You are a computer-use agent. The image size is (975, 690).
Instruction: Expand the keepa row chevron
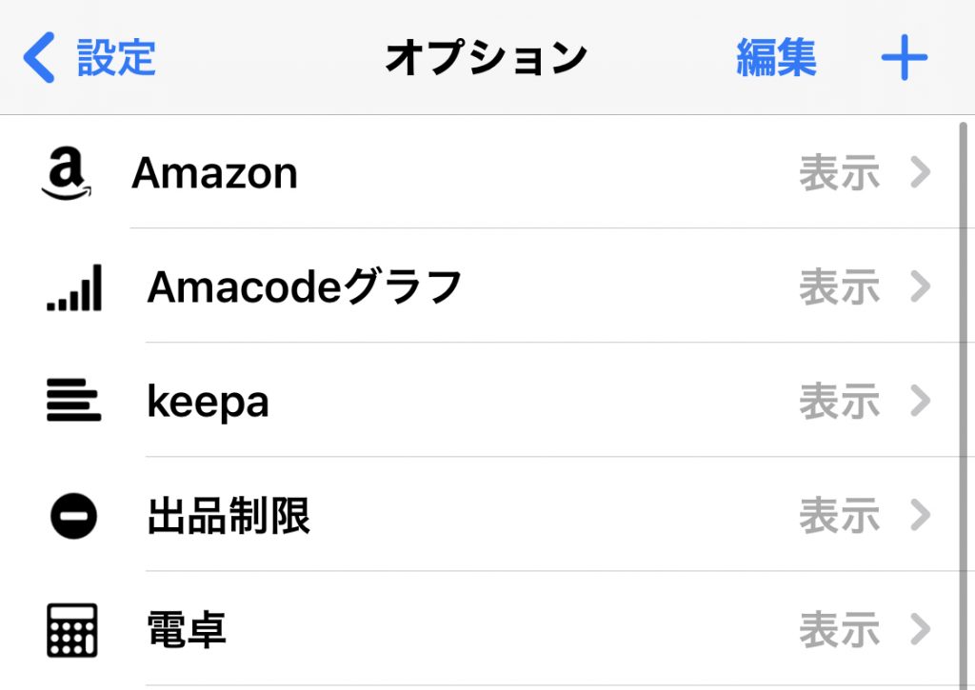(x=920, y=402)
